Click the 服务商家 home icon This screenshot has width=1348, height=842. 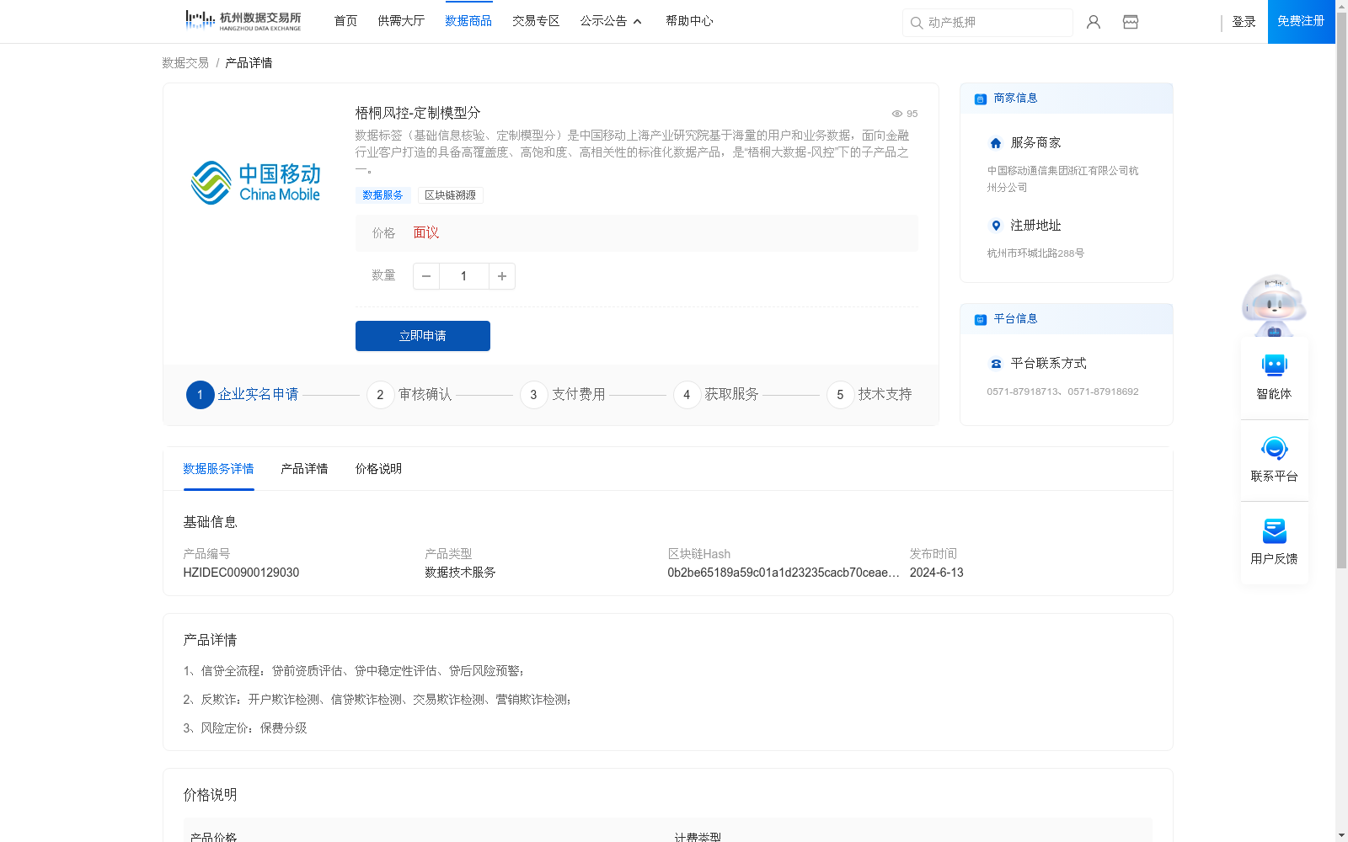tap(996, 143)
